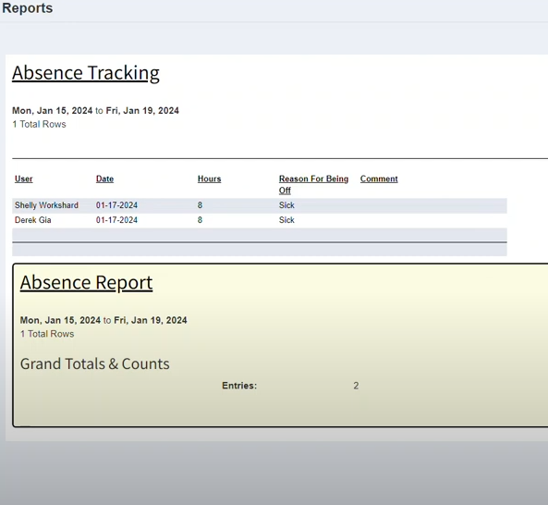
Task: Sort by the Date column header
Action: coord(104,179)
